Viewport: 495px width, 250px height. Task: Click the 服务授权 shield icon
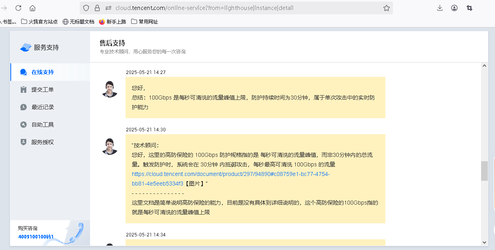[24, 142]
